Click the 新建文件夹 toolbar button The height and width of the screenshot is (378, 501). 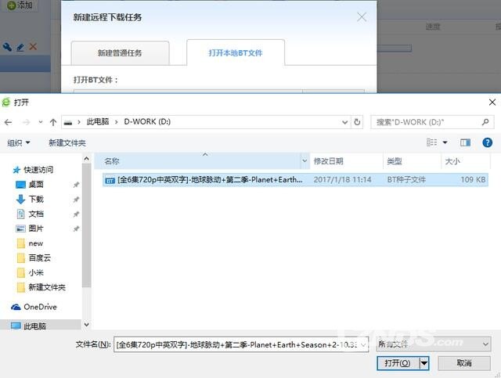(67, 142)
